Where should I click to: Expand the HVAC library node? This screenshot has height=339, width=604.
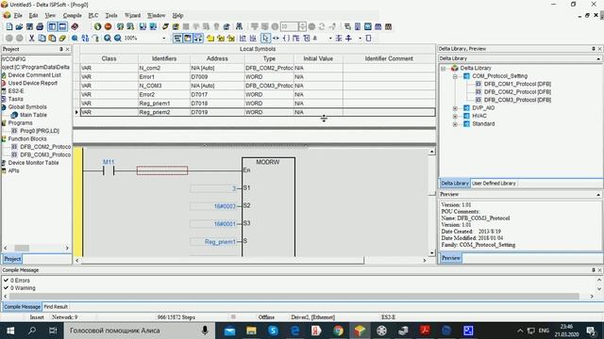[455, 116]
